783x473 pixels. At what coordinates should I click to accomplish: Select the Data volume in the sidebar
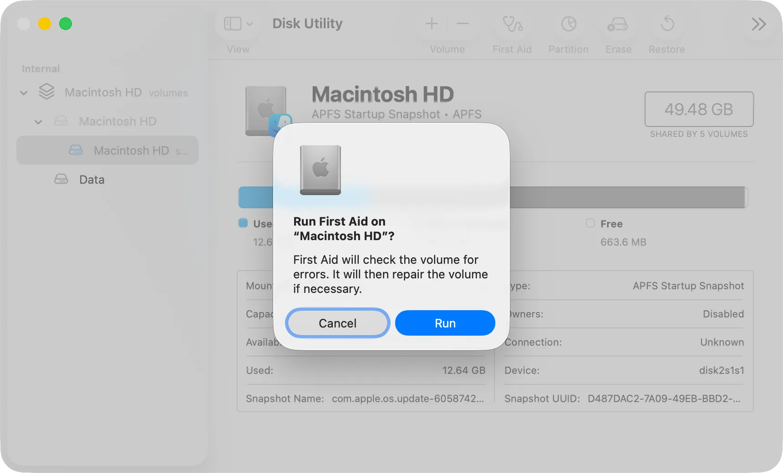point(107,179)
